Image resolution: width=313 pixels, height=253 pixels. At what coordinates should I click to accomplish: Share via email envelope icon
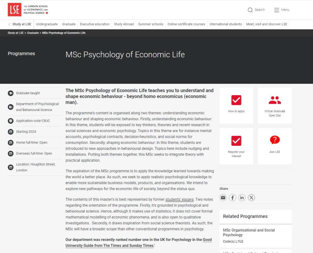(223, 198)
